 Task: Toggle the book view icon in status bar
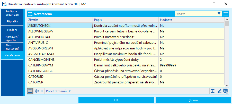coord(30,91)
